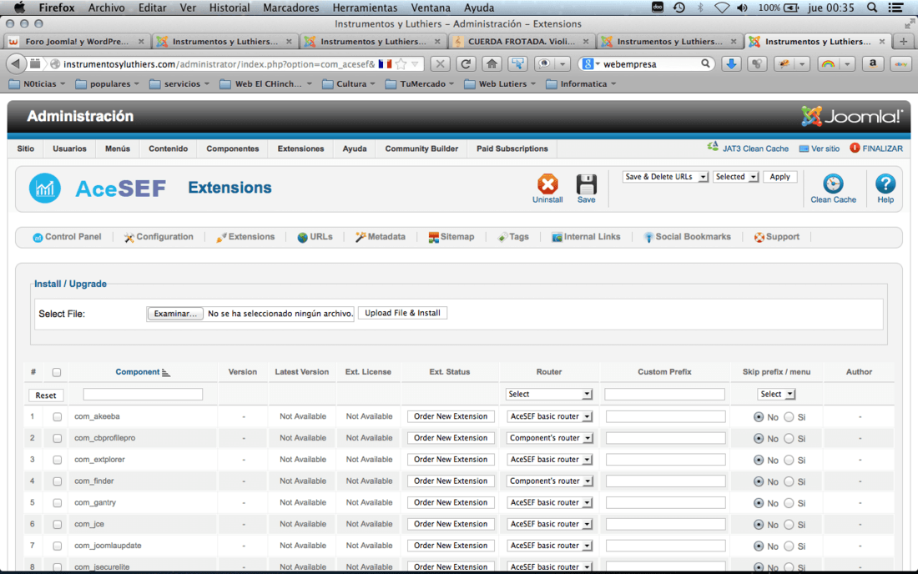
Task: Check the com_akeeba row checkbox
Action: (x=57, y=416)
